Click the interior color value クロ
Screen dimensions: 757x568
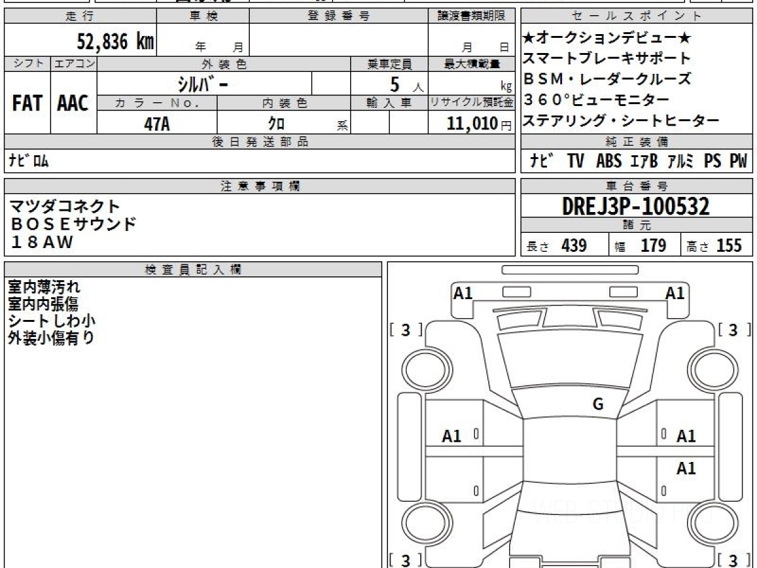(x=276, y=124)
